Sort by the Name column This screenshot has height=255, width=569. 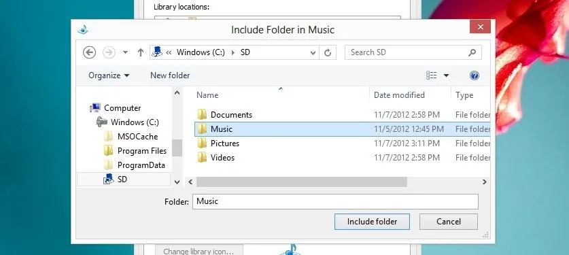207,95
